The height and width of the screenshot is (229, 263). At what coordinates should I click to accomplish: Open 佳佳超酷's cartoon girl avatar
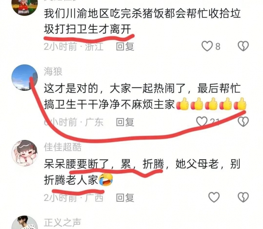[25, 153]
